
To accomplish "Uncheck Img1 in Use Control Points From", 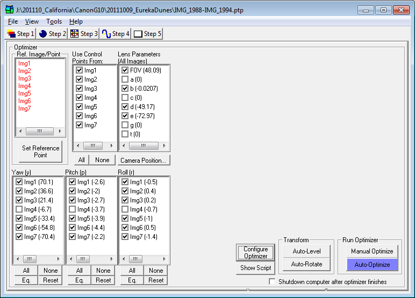I will tap(79, 70).
